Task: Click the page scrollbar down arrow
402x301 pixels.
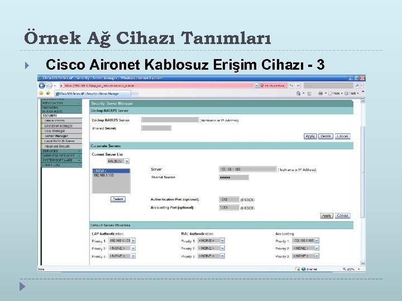Action: coord(363,263)
